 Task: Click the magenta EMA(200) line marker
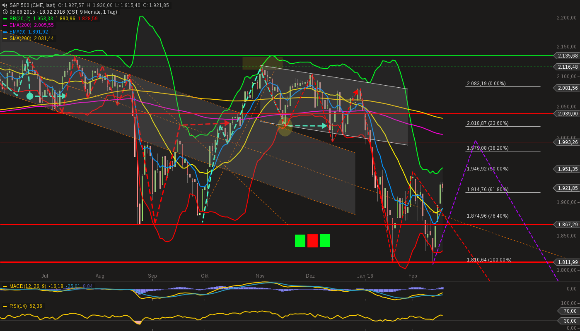pos(6,25)
